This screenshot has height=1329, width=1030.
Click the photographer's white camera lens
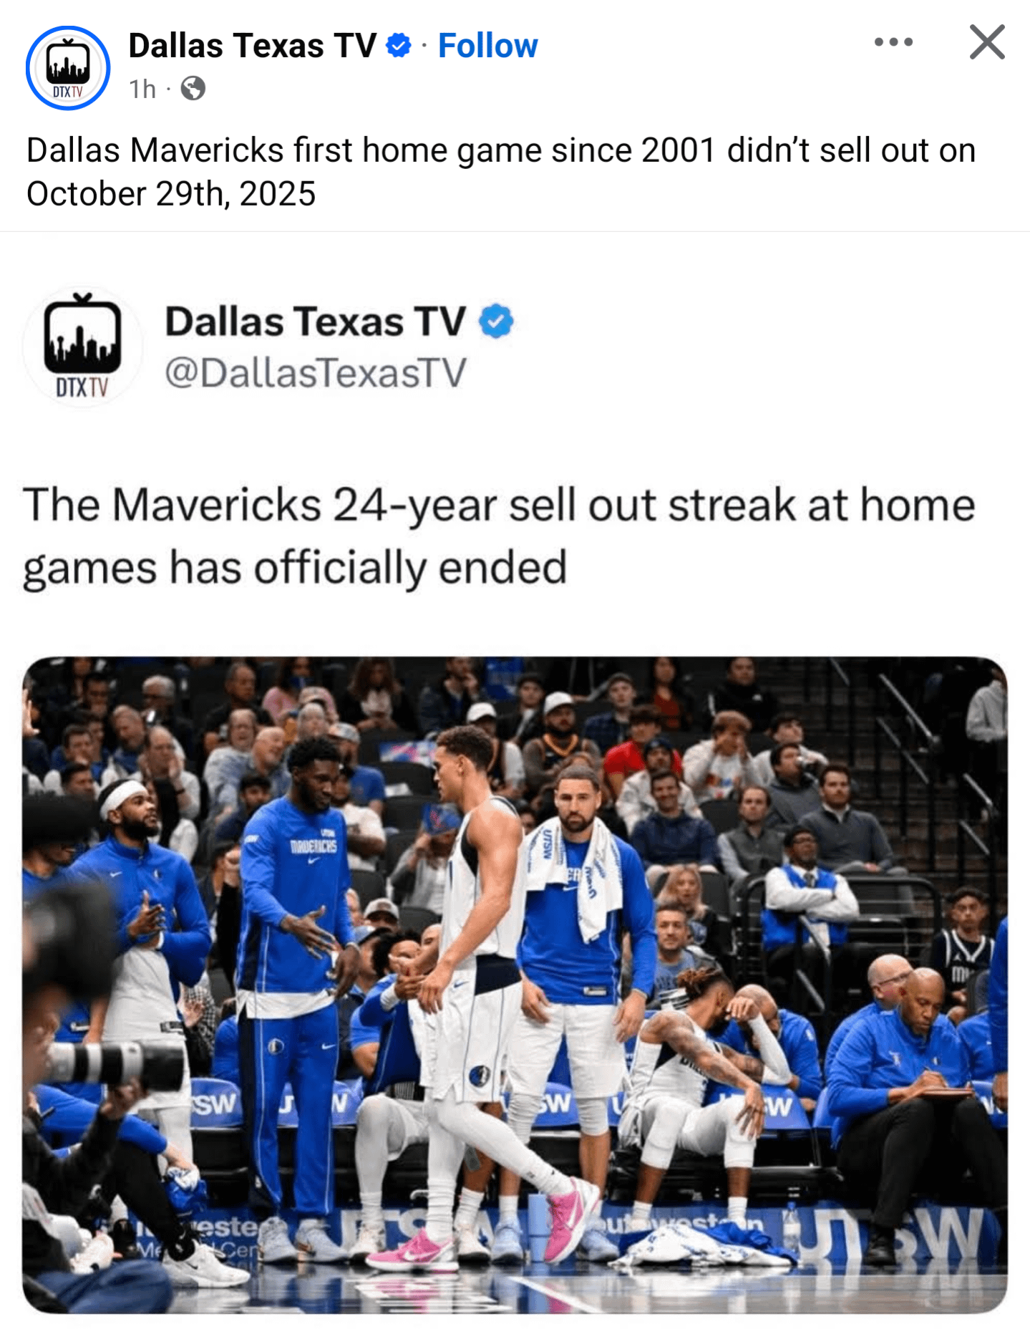point(115,1064)
